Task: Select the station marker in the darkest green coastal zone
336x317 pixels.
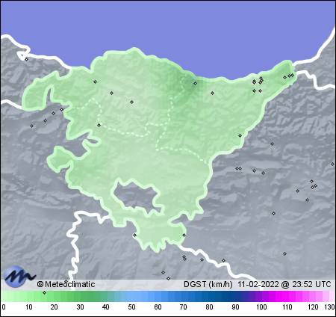Action: (196, 83)
